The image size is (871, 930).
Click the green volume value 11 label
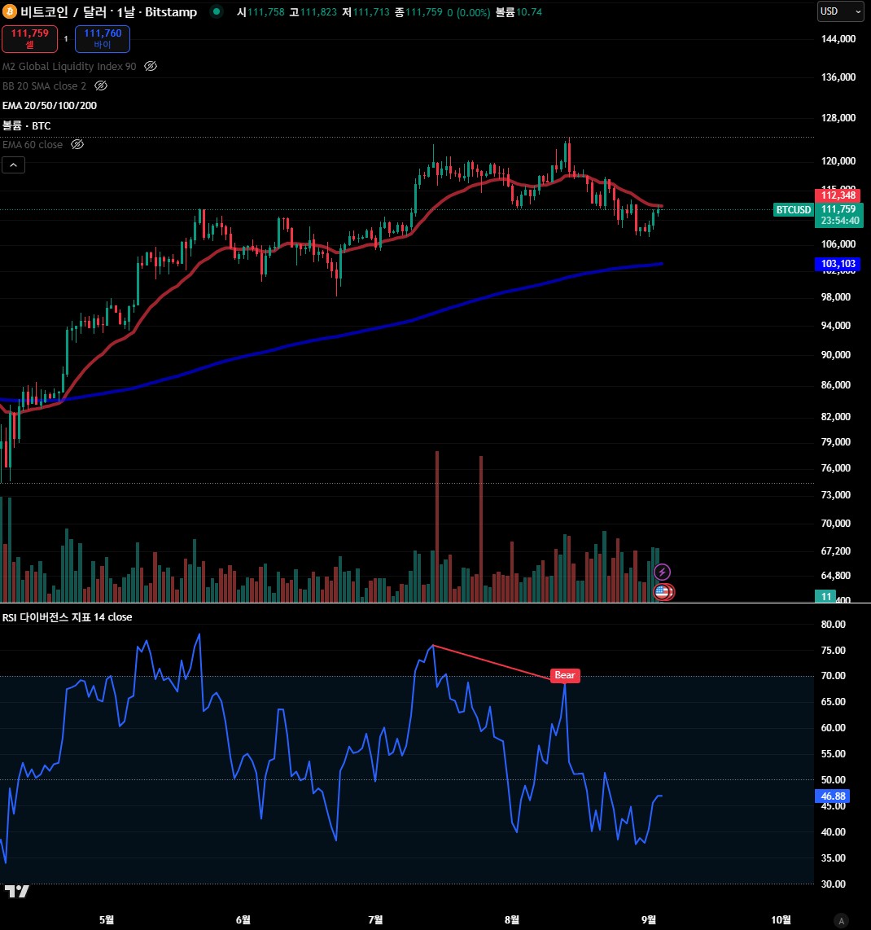pos(825,597)
